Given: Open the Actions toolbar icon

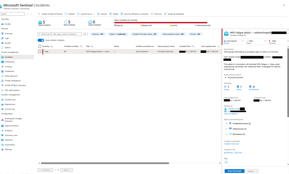Looking at the screenshot, I should pos(98,14).
